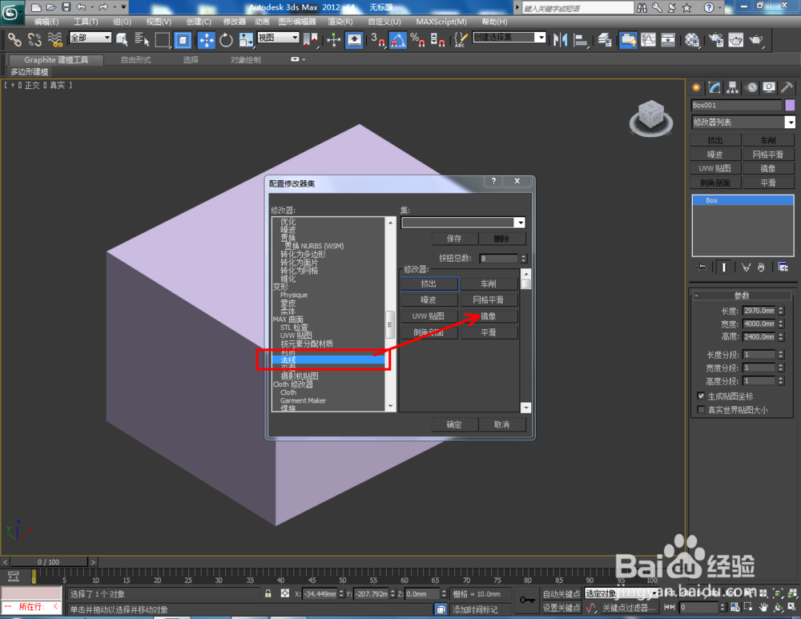The height and width of the screenshot is (619, 801).
Task: Click the Render Production teapot icon
Action: click(x=756, y=40)
